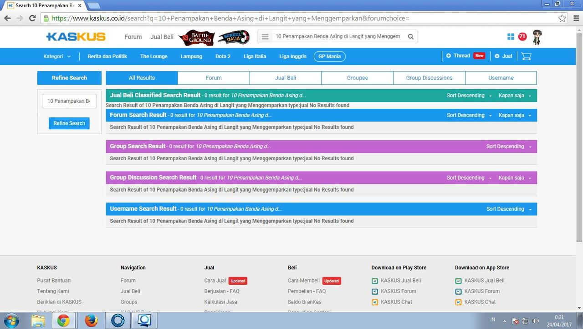Click the GP Mania pill button
Screen dimensions: 583x329
tap(329, 56)
